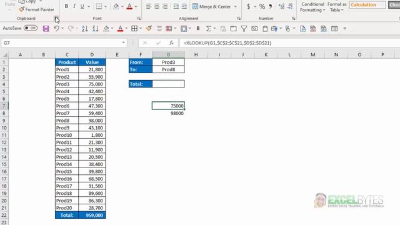The image size is (400, 225).
Task: Apply Bold from the Font group
Action: [66, 6]
